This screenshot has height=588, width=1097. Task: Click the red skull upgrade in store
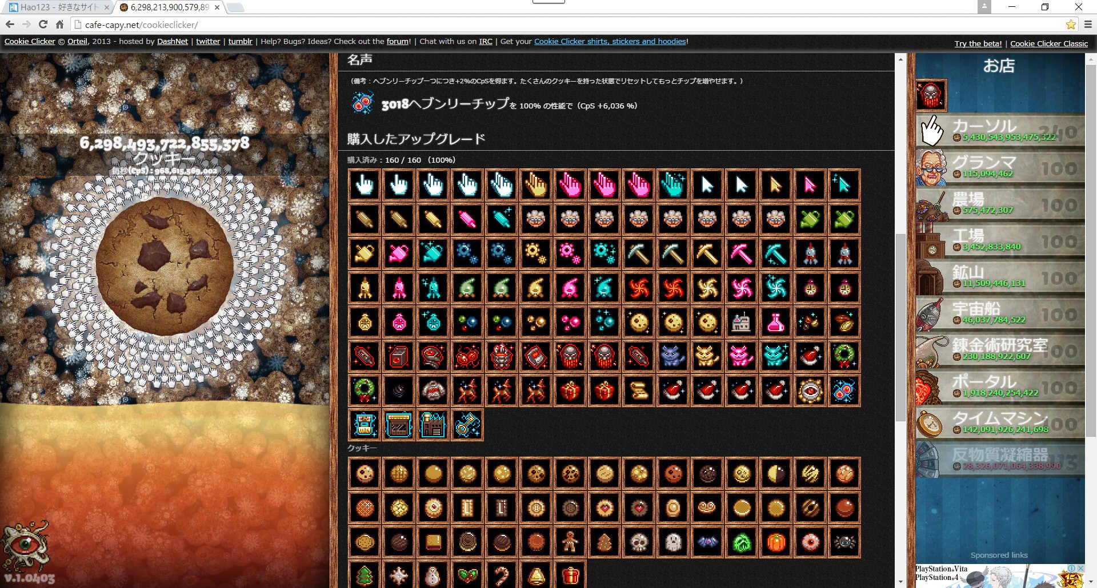pos(931,95)
